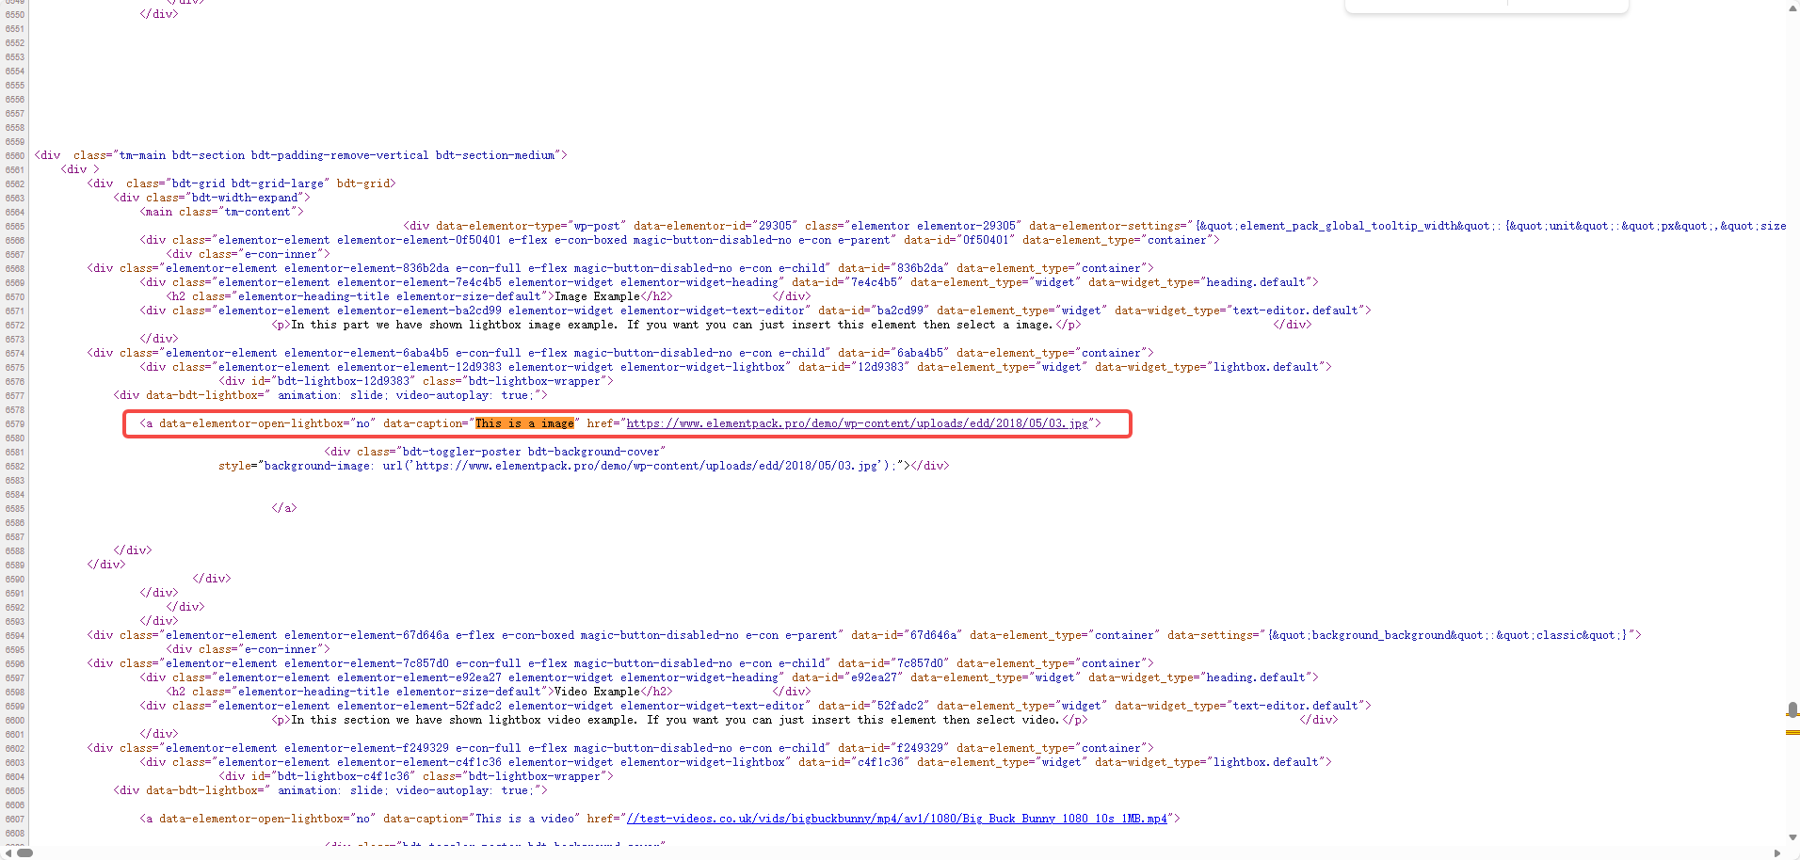Click line number 6607
Image resolution: width=1800 pixels, height=860 pixels.
tap(14, 819)
